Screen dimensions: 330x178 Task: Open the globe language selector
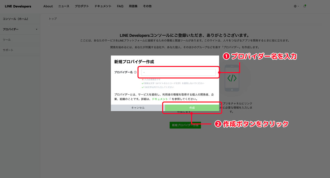pos(296,6)
